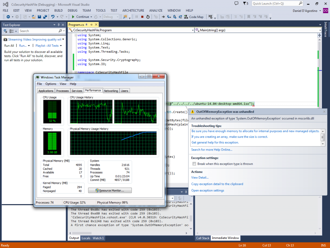Open the View Detail link in exception dialog

coord(200,178)
